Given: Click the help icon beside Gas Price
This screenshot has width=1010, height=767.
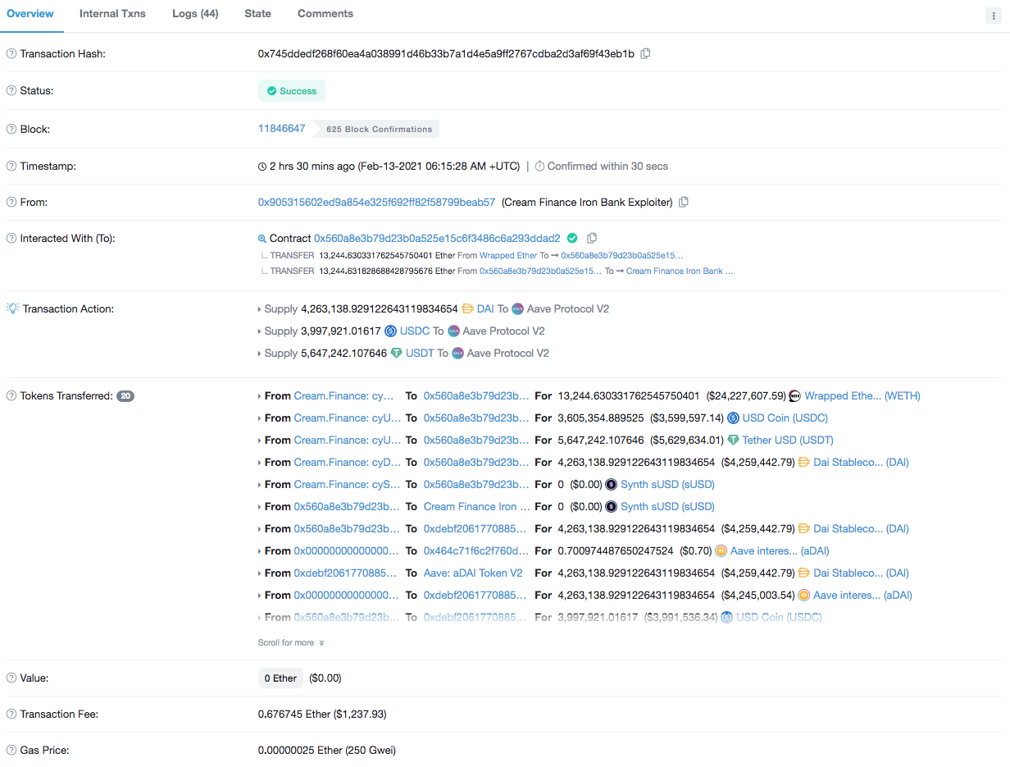Looking at the screenshot, I should pyautogui.click(x=11, y=751).
